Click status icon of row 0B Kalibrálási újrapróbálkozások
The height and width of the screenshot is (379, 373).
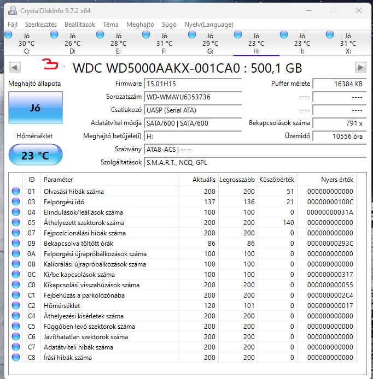point(16,264)
